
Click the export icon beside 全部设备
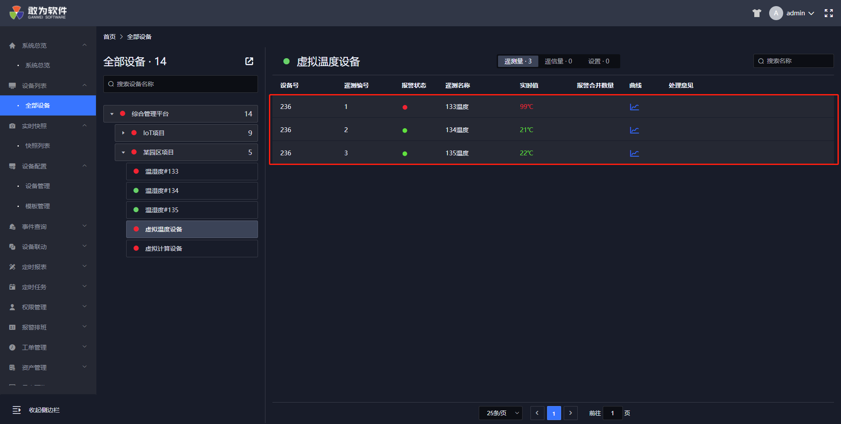tap(249, 61)
